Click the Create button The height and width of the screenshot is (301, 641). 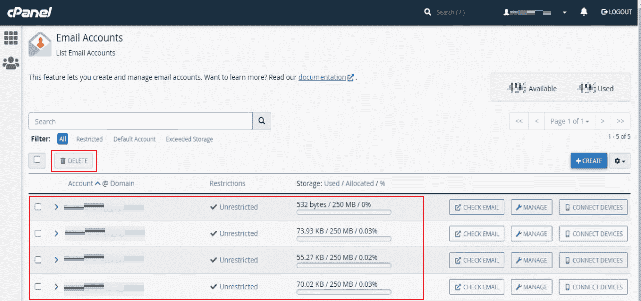[588, 161]
